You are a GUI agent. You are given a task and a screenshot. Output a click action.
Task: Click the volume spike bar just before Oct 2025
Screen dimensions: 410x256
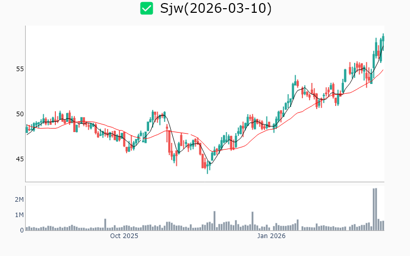click(105, 224)
